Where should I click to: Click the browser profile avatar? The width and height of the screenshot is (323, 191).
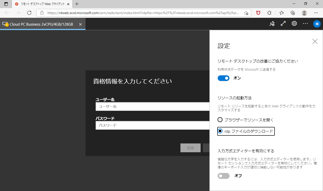point(304,13)
